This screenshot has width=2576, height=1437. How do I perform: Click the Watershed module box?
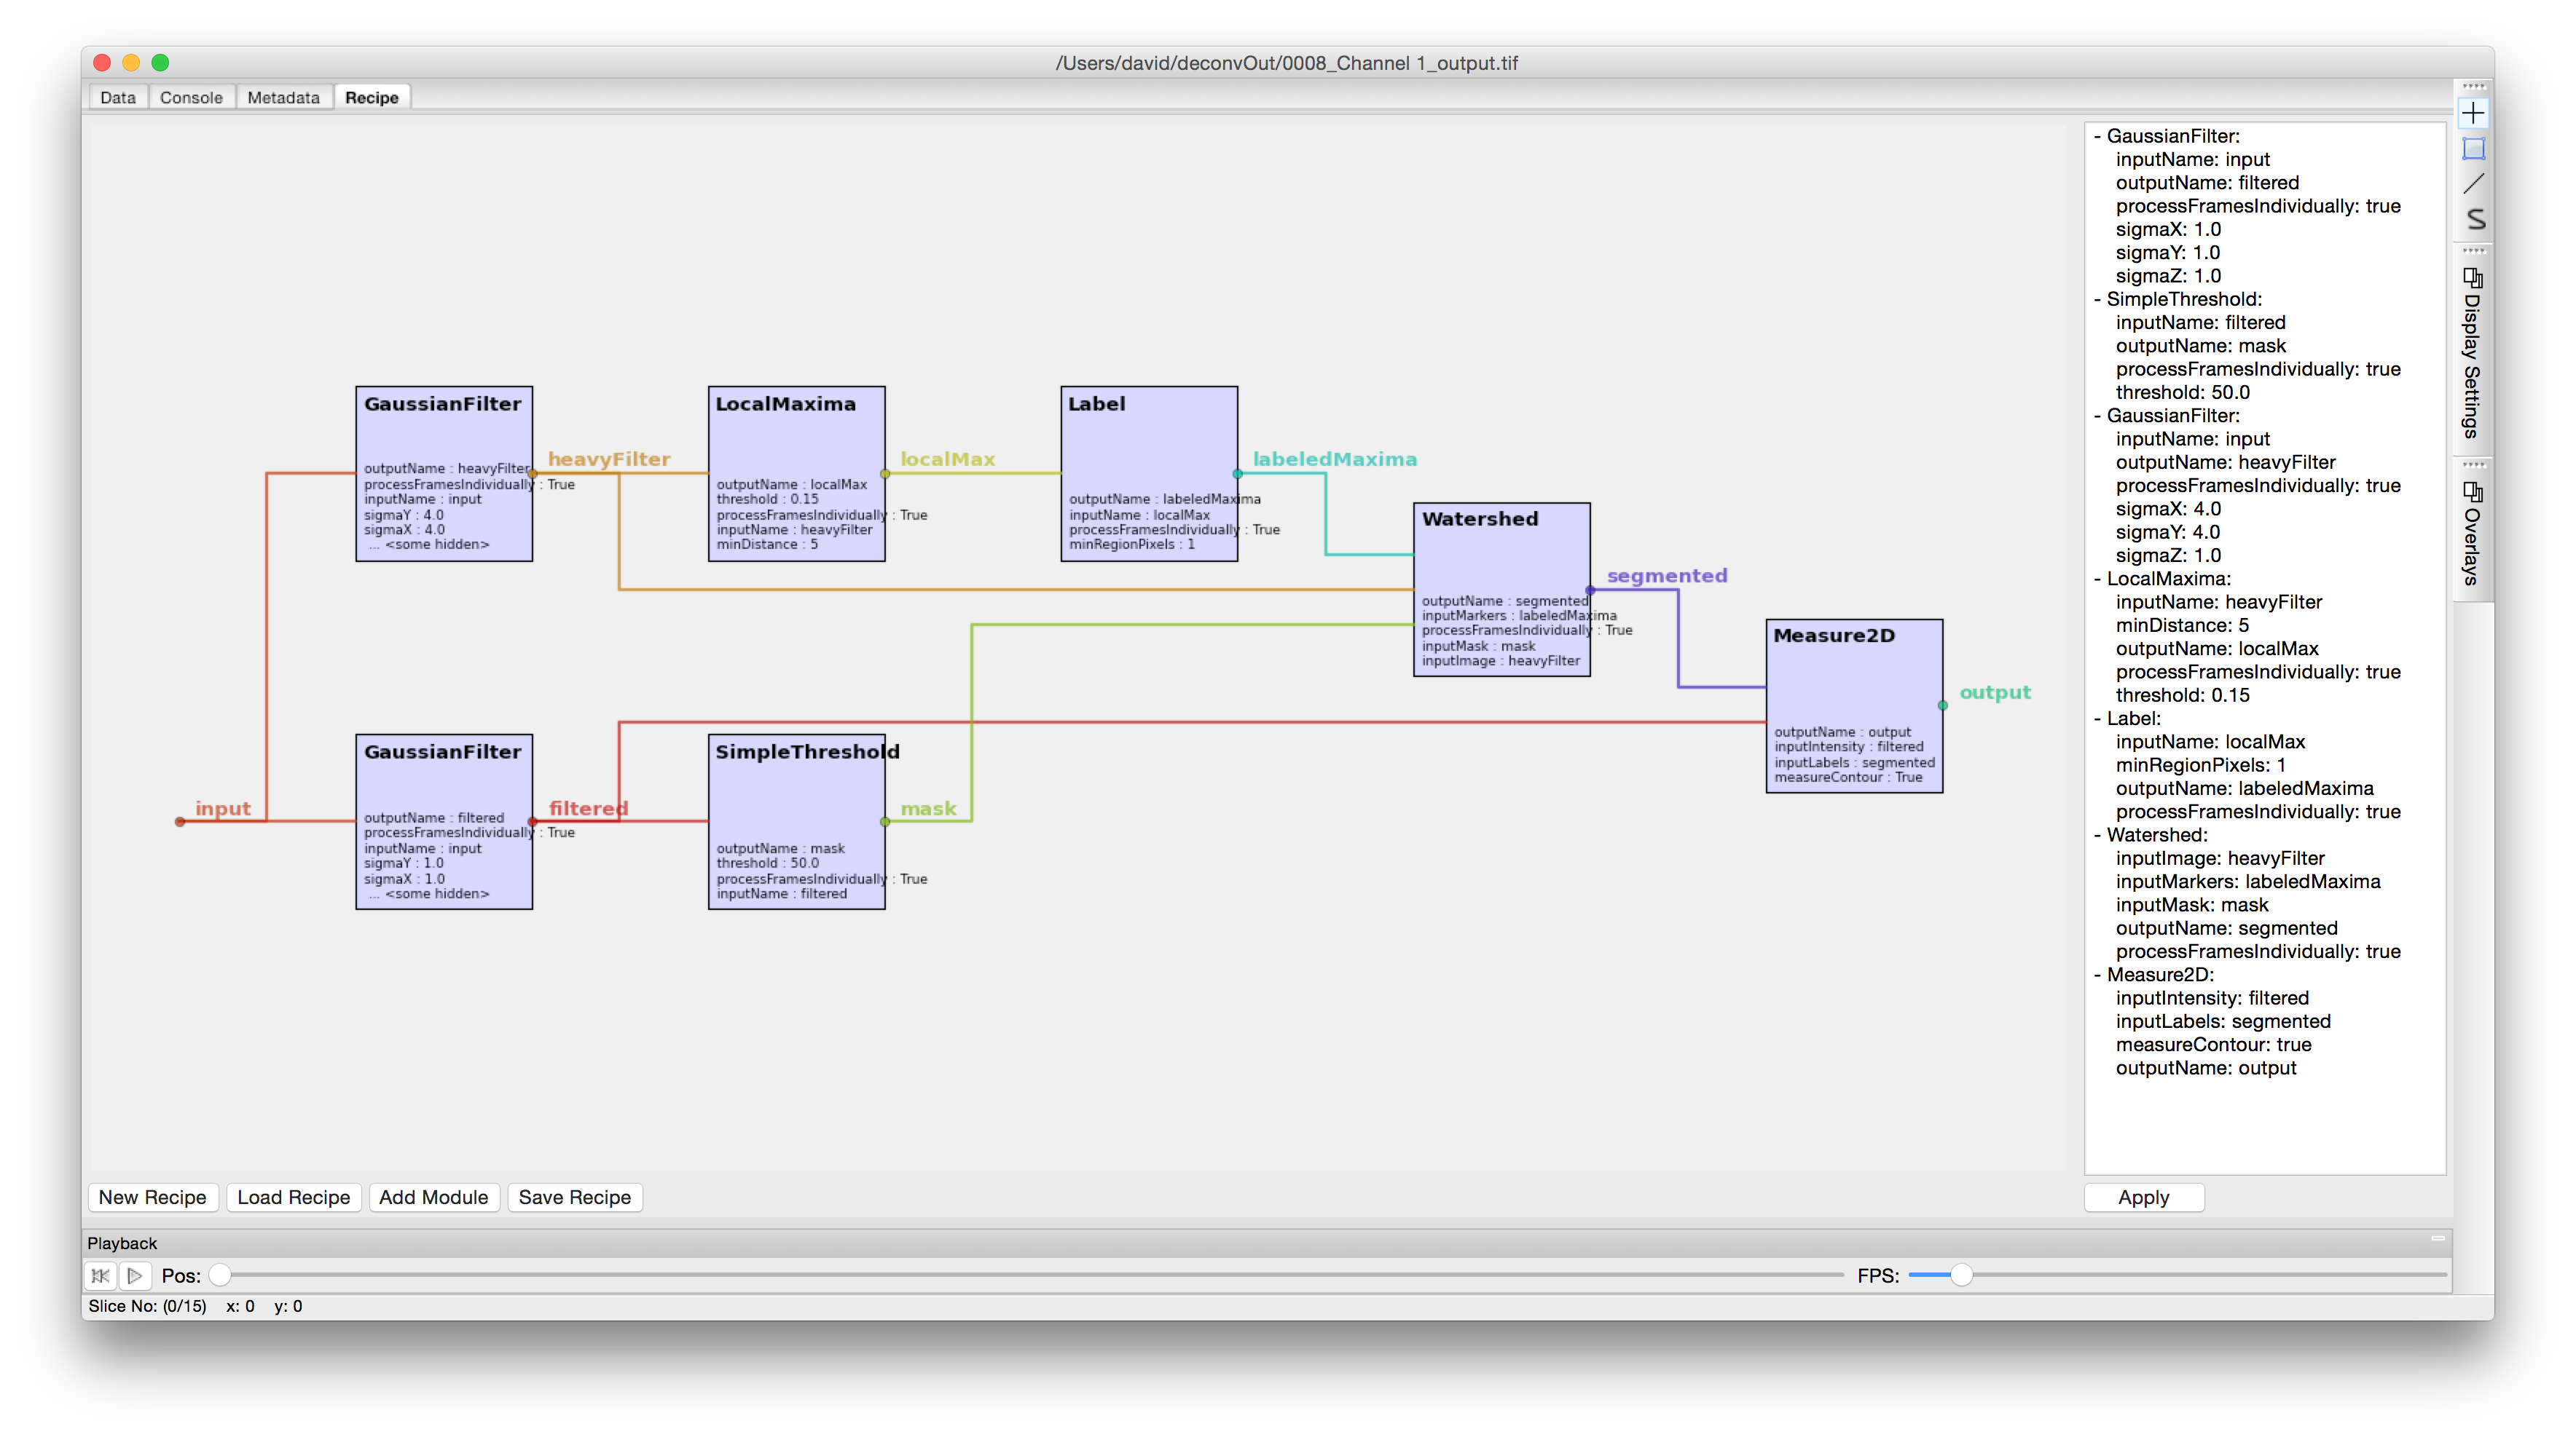[1501, 560]
